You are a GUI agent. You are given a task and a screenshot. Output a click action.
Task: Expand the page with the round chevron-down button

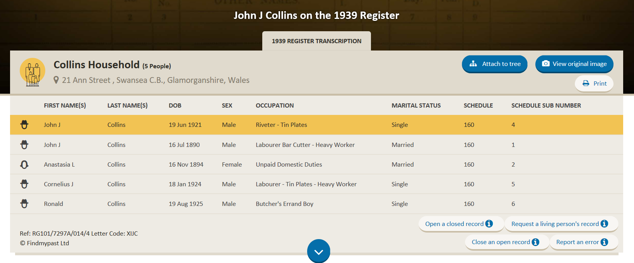[319, 251]
